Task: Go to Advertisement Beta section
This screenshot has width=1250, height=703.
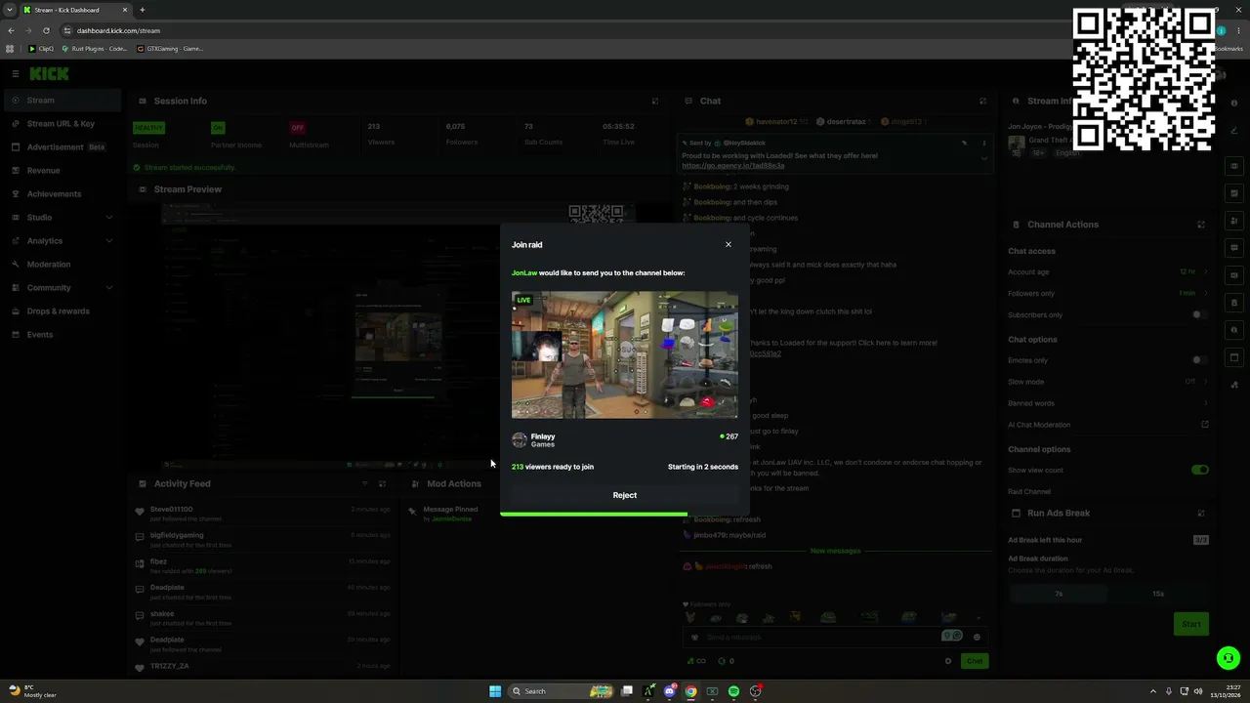Action: pyautogui.click(x=62, y=147)
